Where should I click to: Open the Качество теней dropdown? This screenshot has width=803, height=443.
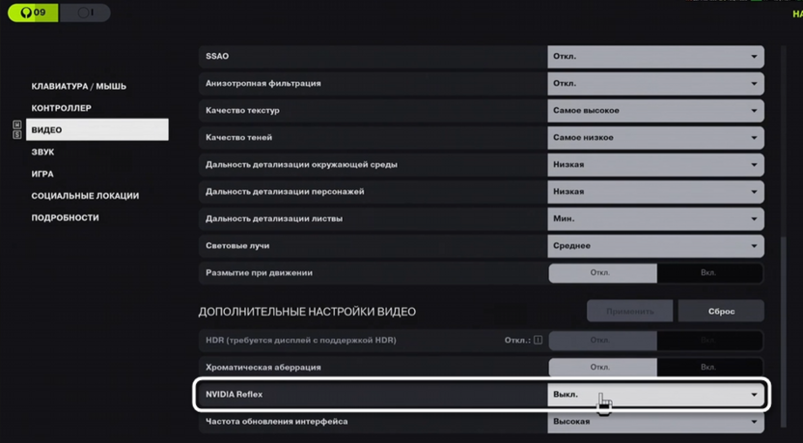655,138
